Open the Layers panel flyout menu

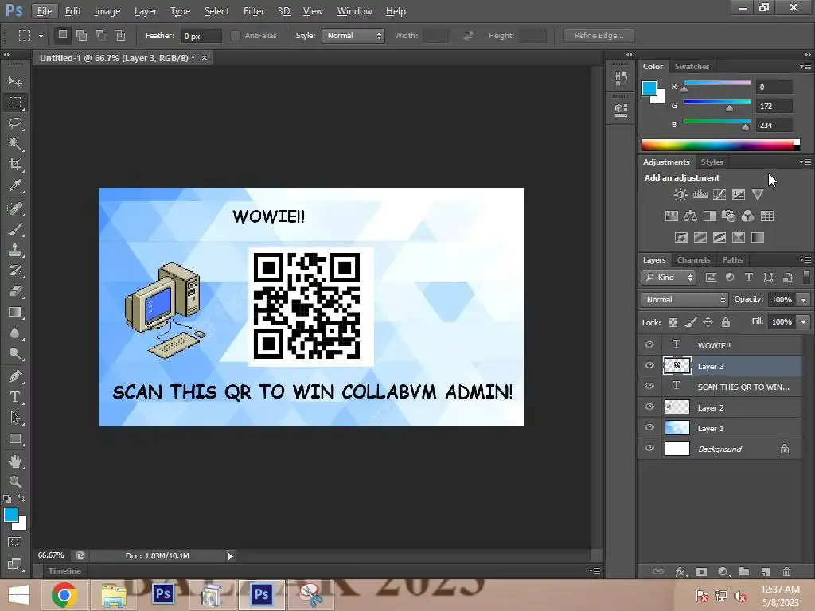tap(805, 260)
